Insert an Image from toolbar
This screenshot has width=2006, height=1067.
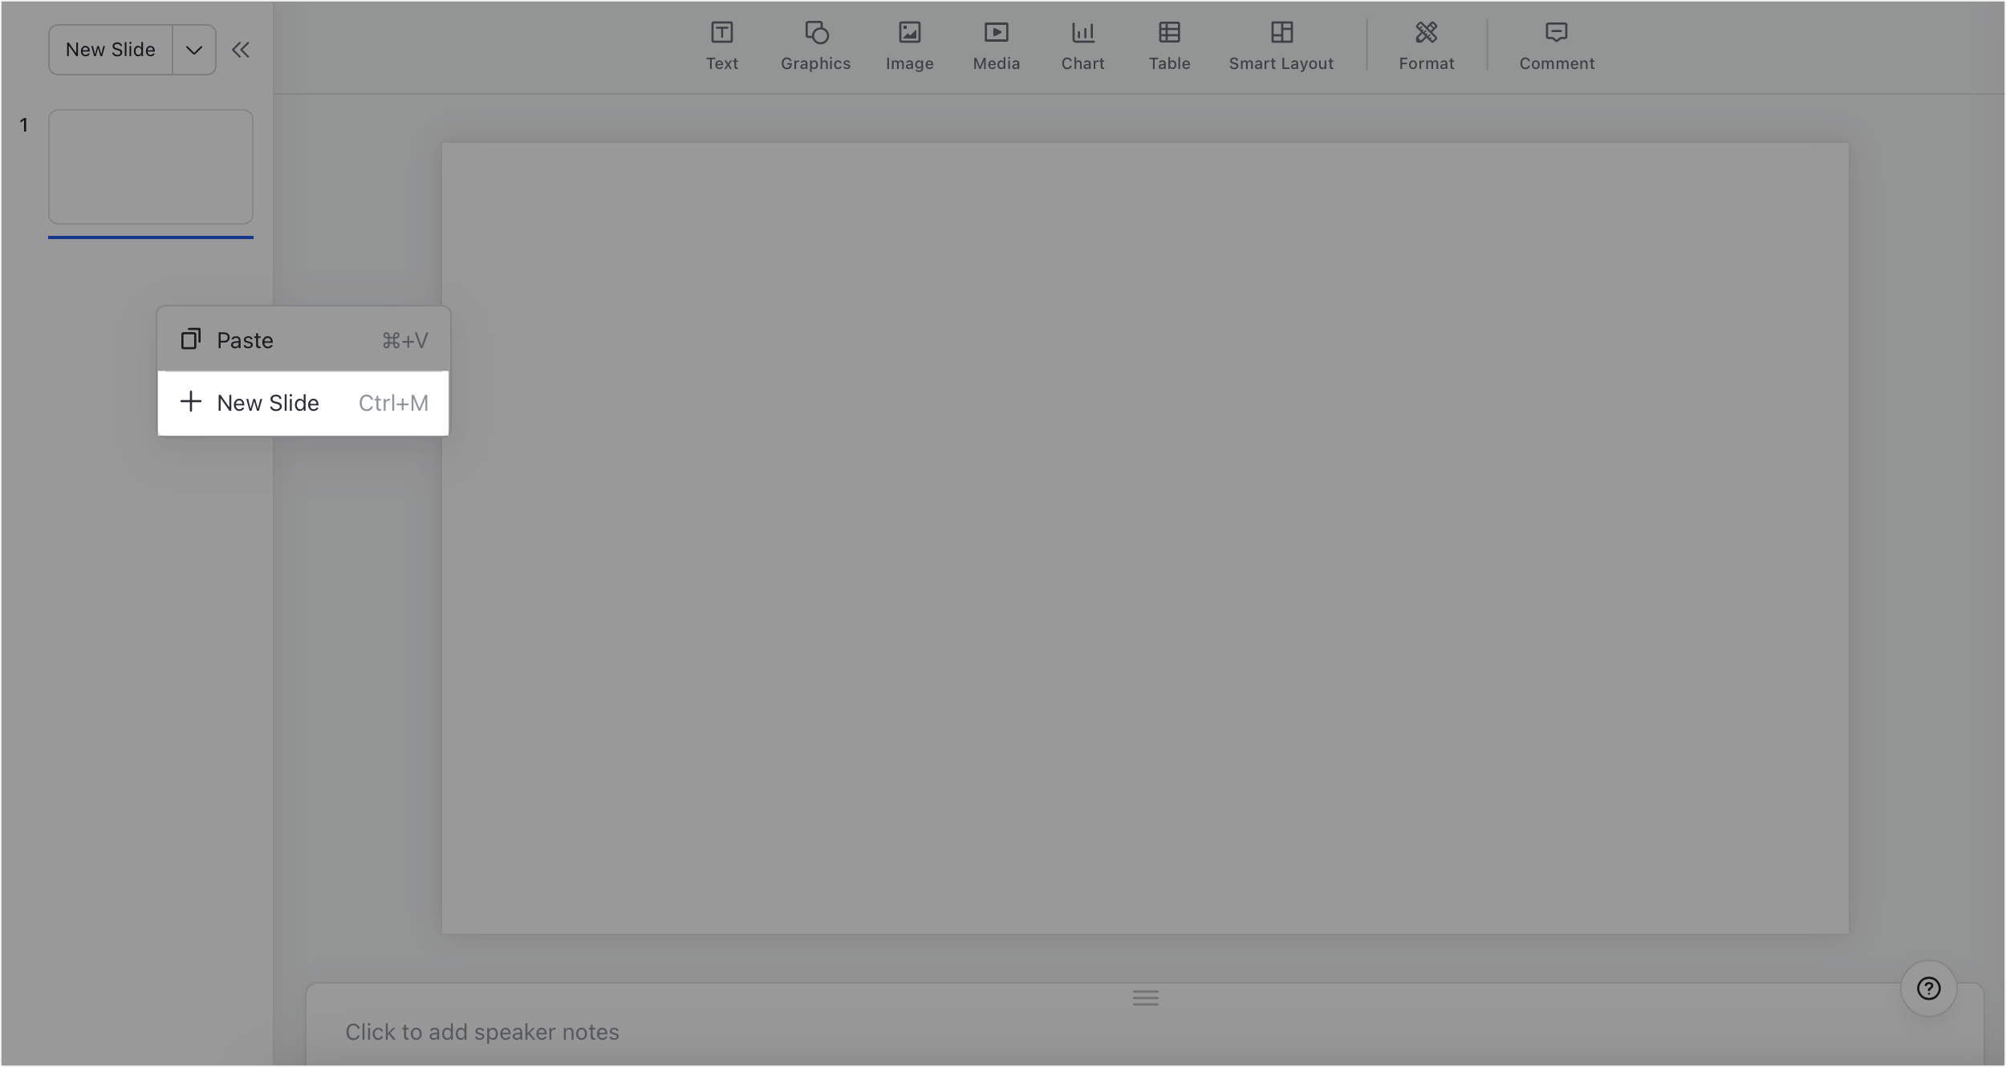(x=909, y=46)
